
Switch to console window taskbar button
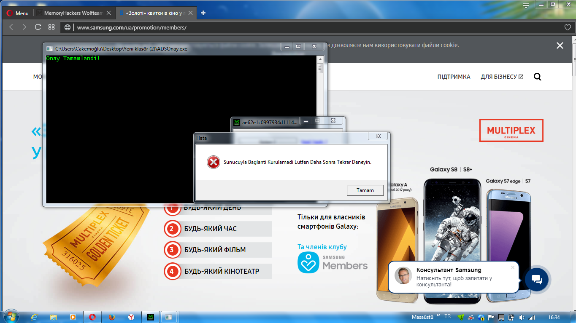pyautogui.click(x=169, y=317)
